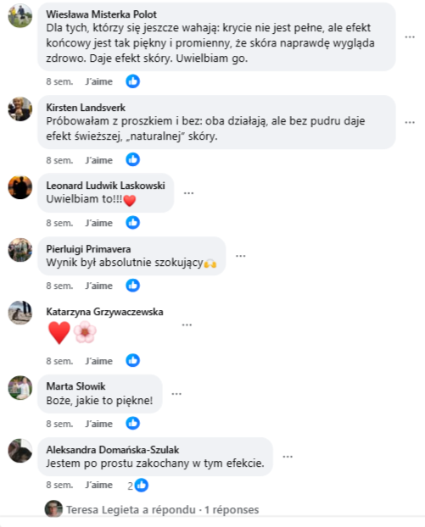Click like reaction icon under Wiesława's comment

tap(133, 81)
